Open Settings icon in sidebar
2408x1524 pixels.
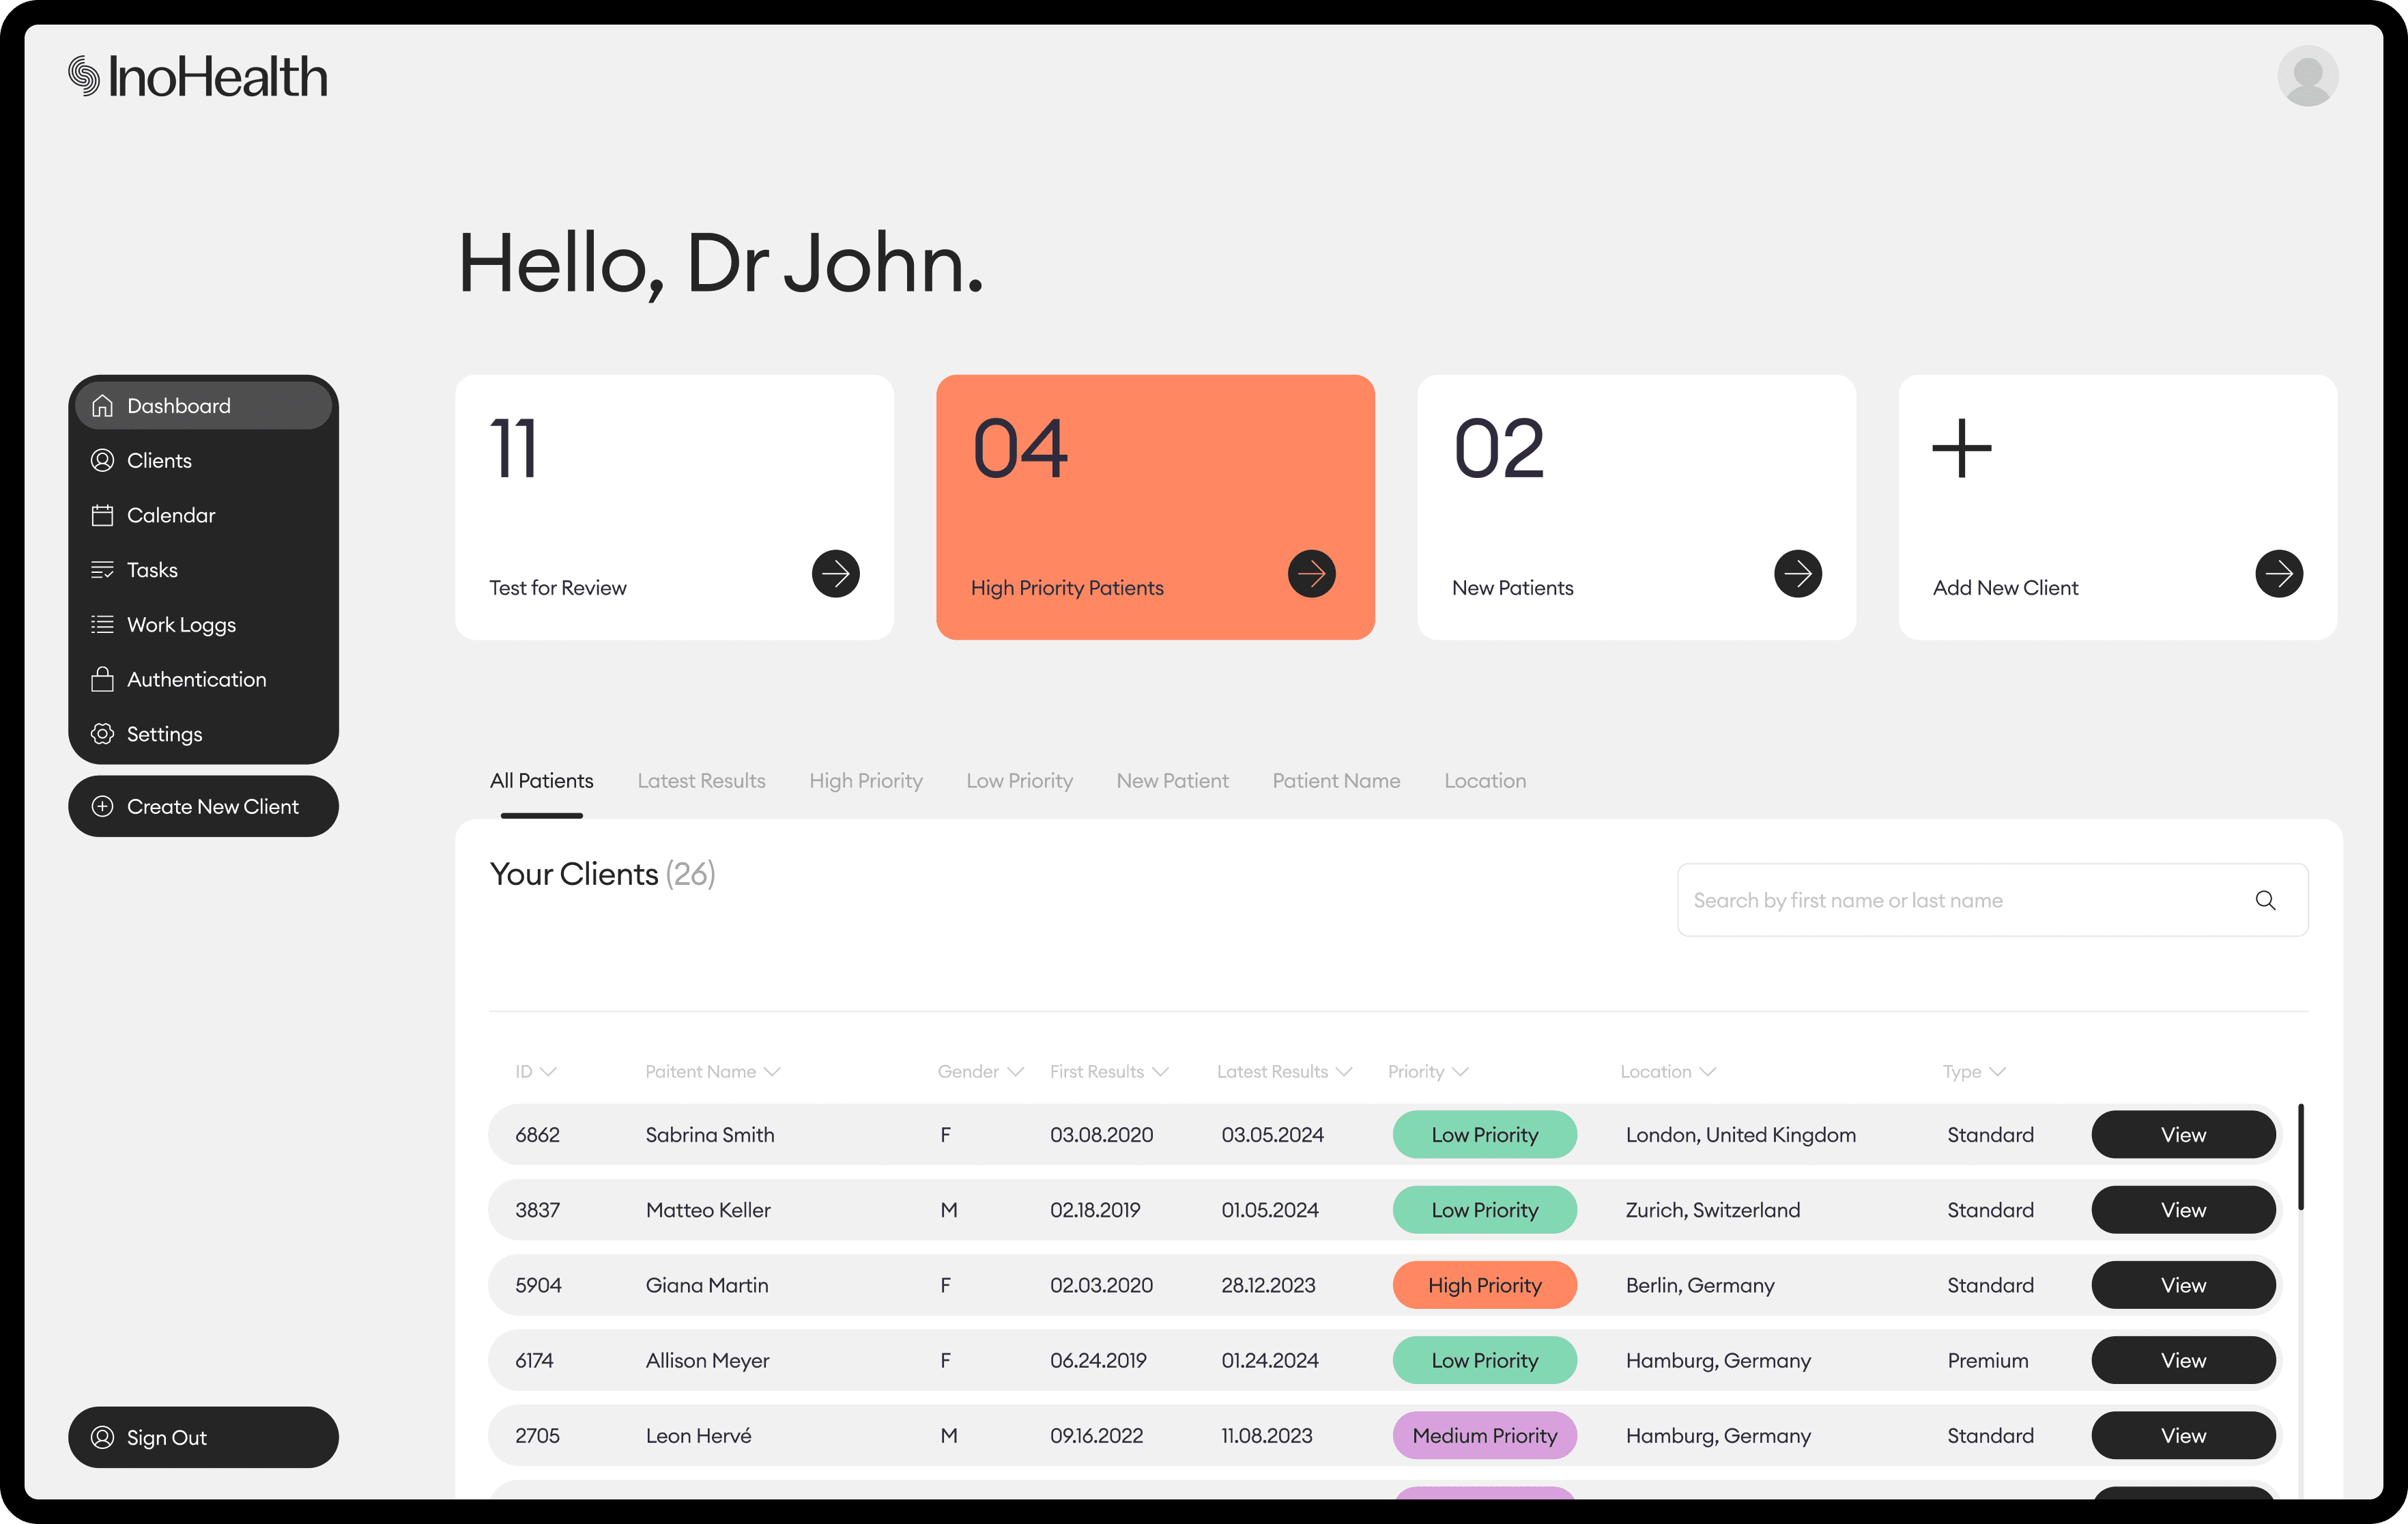click(x=102, y=732)
